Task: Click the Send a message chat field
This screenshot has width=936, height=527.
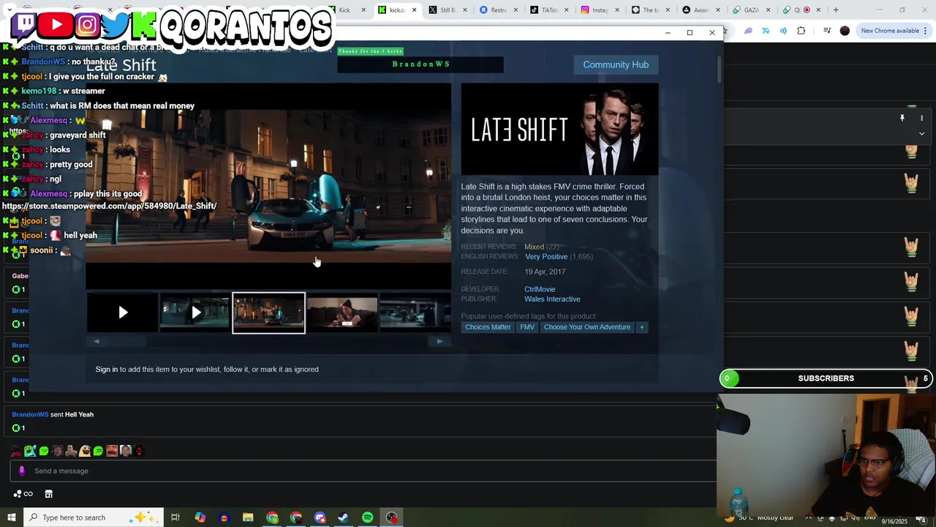Action: pos(363,471)
